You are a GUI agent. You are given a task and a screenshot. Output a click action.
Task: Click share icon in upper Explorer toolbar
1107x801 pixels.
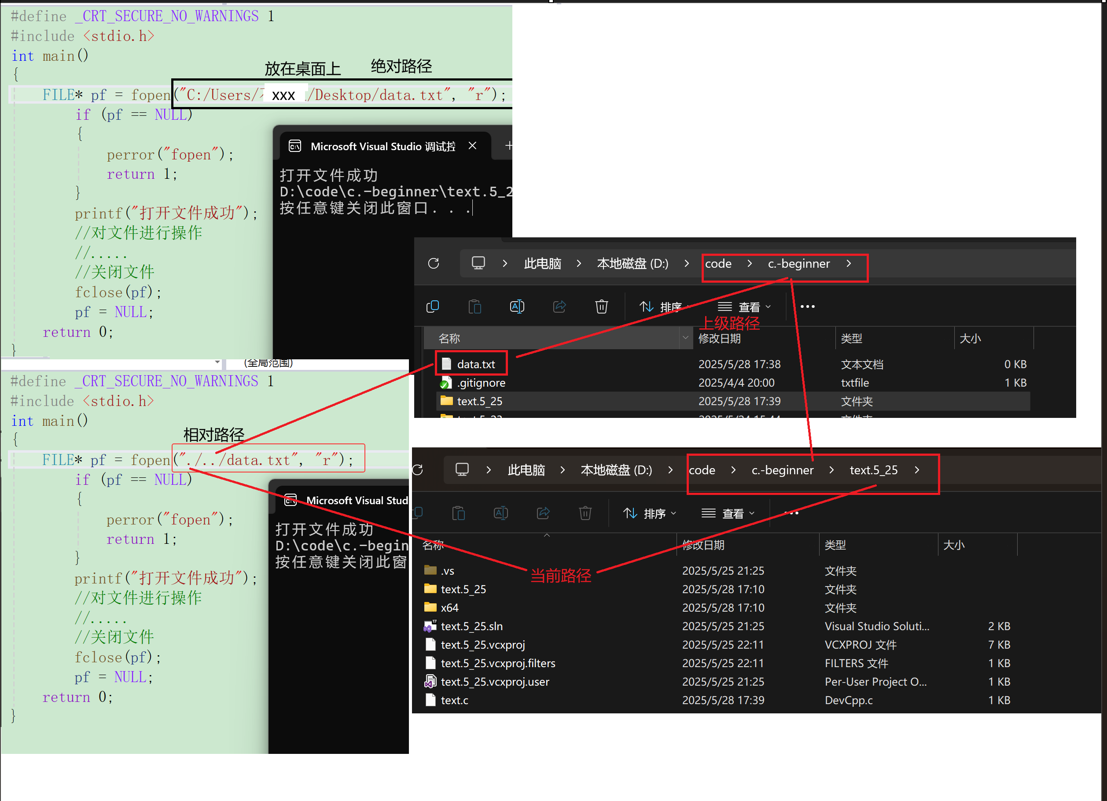[x=559, y=307]
